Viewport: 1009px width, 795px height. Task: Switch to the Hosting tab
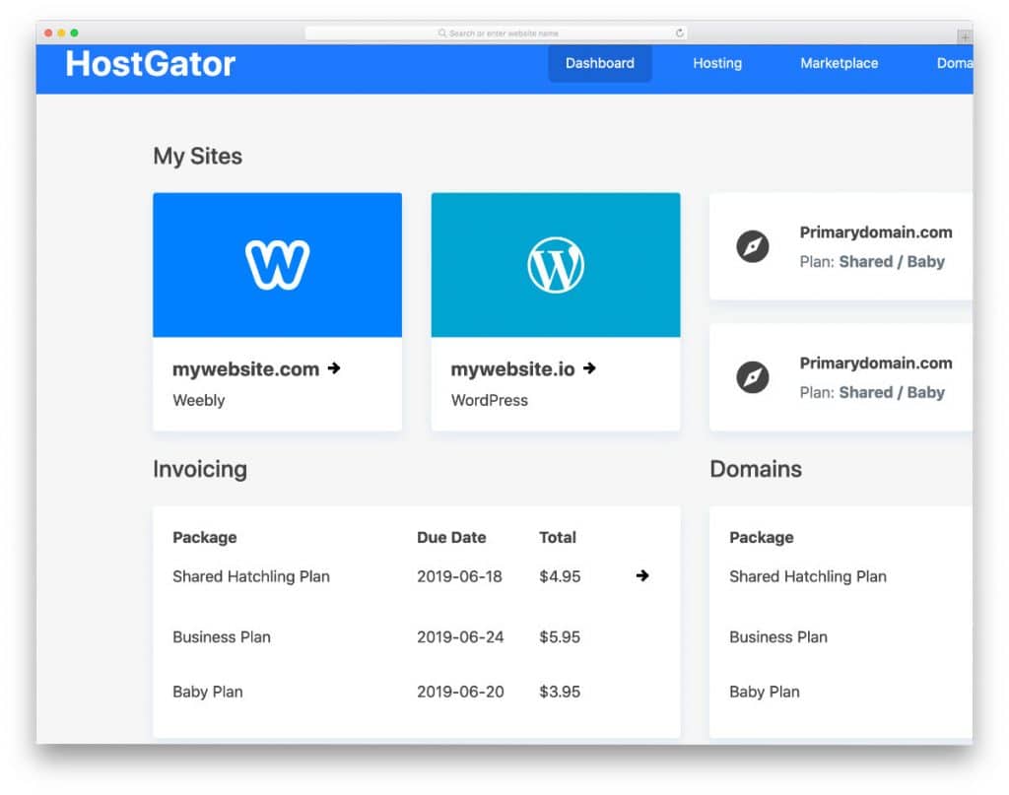click(716, 63)
